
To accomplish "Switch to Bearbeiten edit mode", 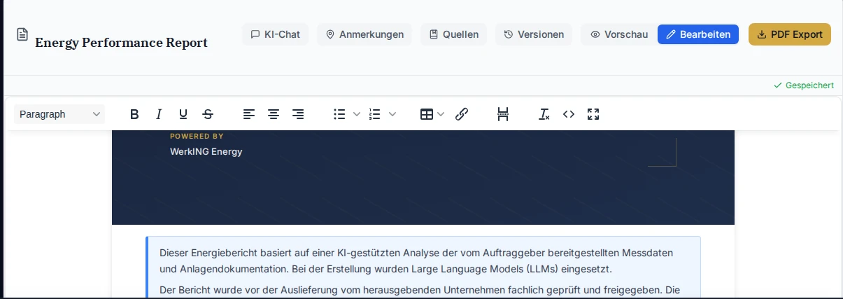I will pos(698,34).
